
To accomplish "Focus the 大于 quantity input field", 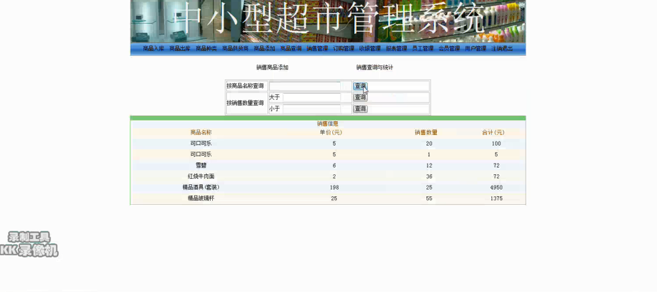I will 311,97.
